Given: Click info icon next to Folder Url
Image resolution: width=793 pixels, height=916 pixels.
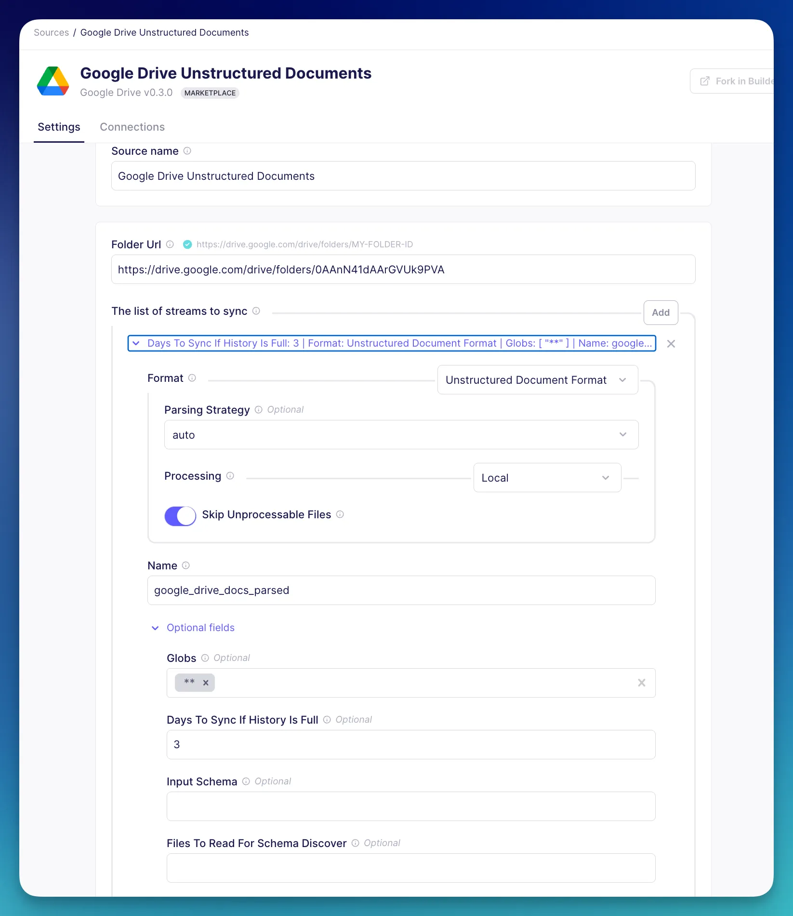Looking at the screenshot, I should tap(170, 244).
